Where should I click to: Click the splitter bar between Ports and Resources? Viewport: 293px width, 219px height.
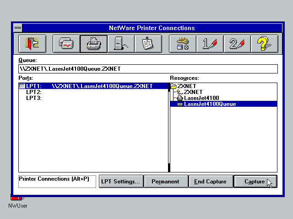point(169,128)
